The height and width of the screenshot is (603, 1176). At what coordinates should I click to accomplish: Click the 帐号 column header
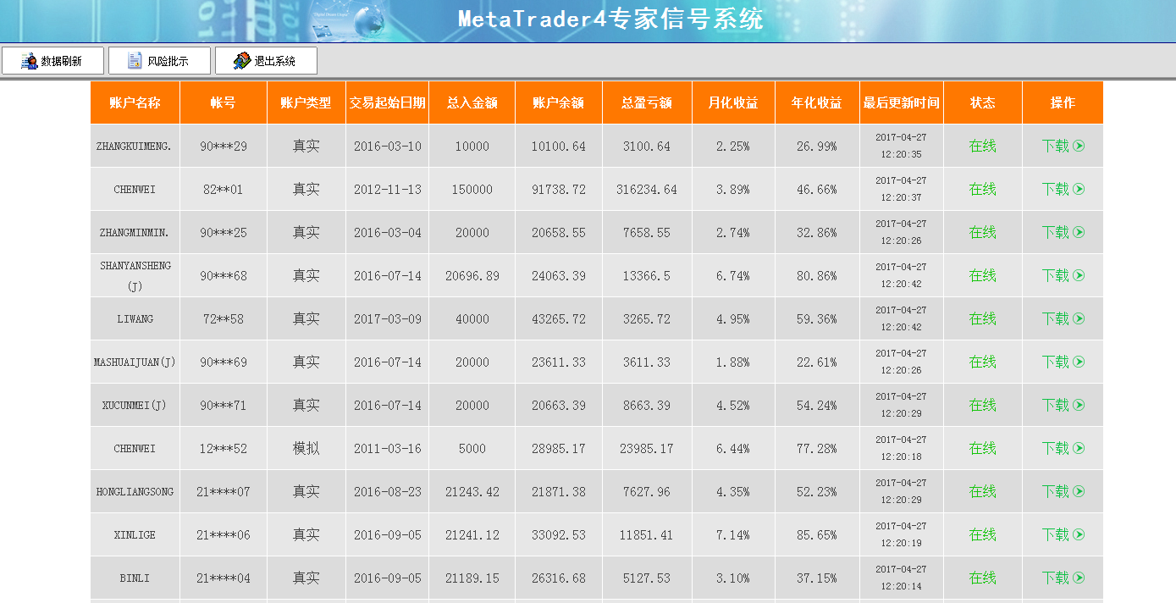pyautogui.click(x=224, y=102)
